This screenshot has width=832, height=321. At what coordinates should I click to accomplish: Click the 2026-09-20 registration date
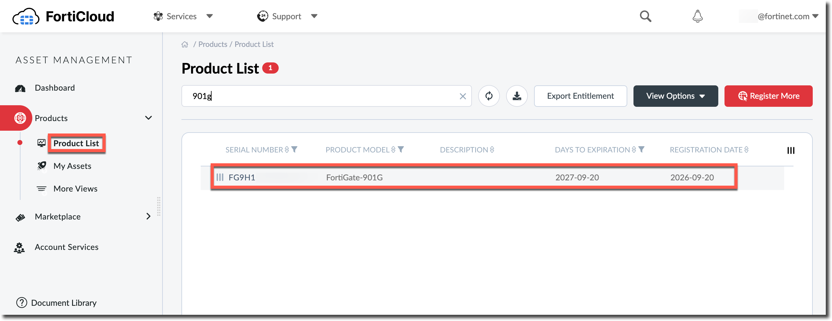692,178
